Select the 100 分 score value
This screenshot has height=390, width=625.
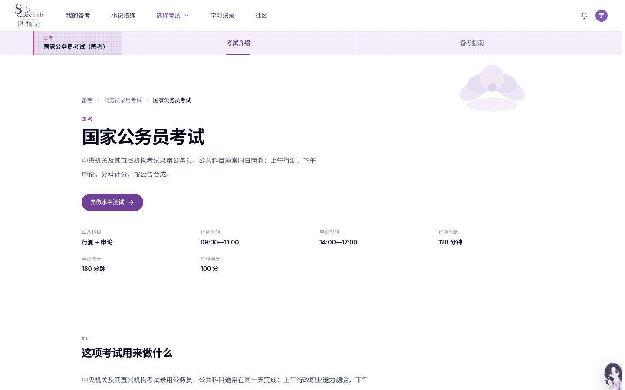coord(209,269)
